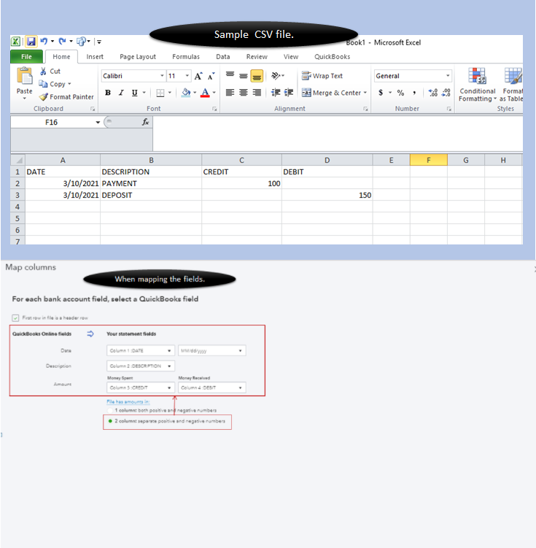This screenshot has width=536, height=548.
Task: Click the Decrease Font Size icon
Action: point(211,76)
